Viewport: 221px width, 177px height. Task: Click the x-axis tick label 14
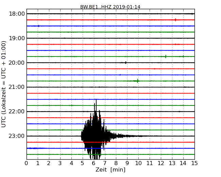pyautogui.click(x=183, y=163)
